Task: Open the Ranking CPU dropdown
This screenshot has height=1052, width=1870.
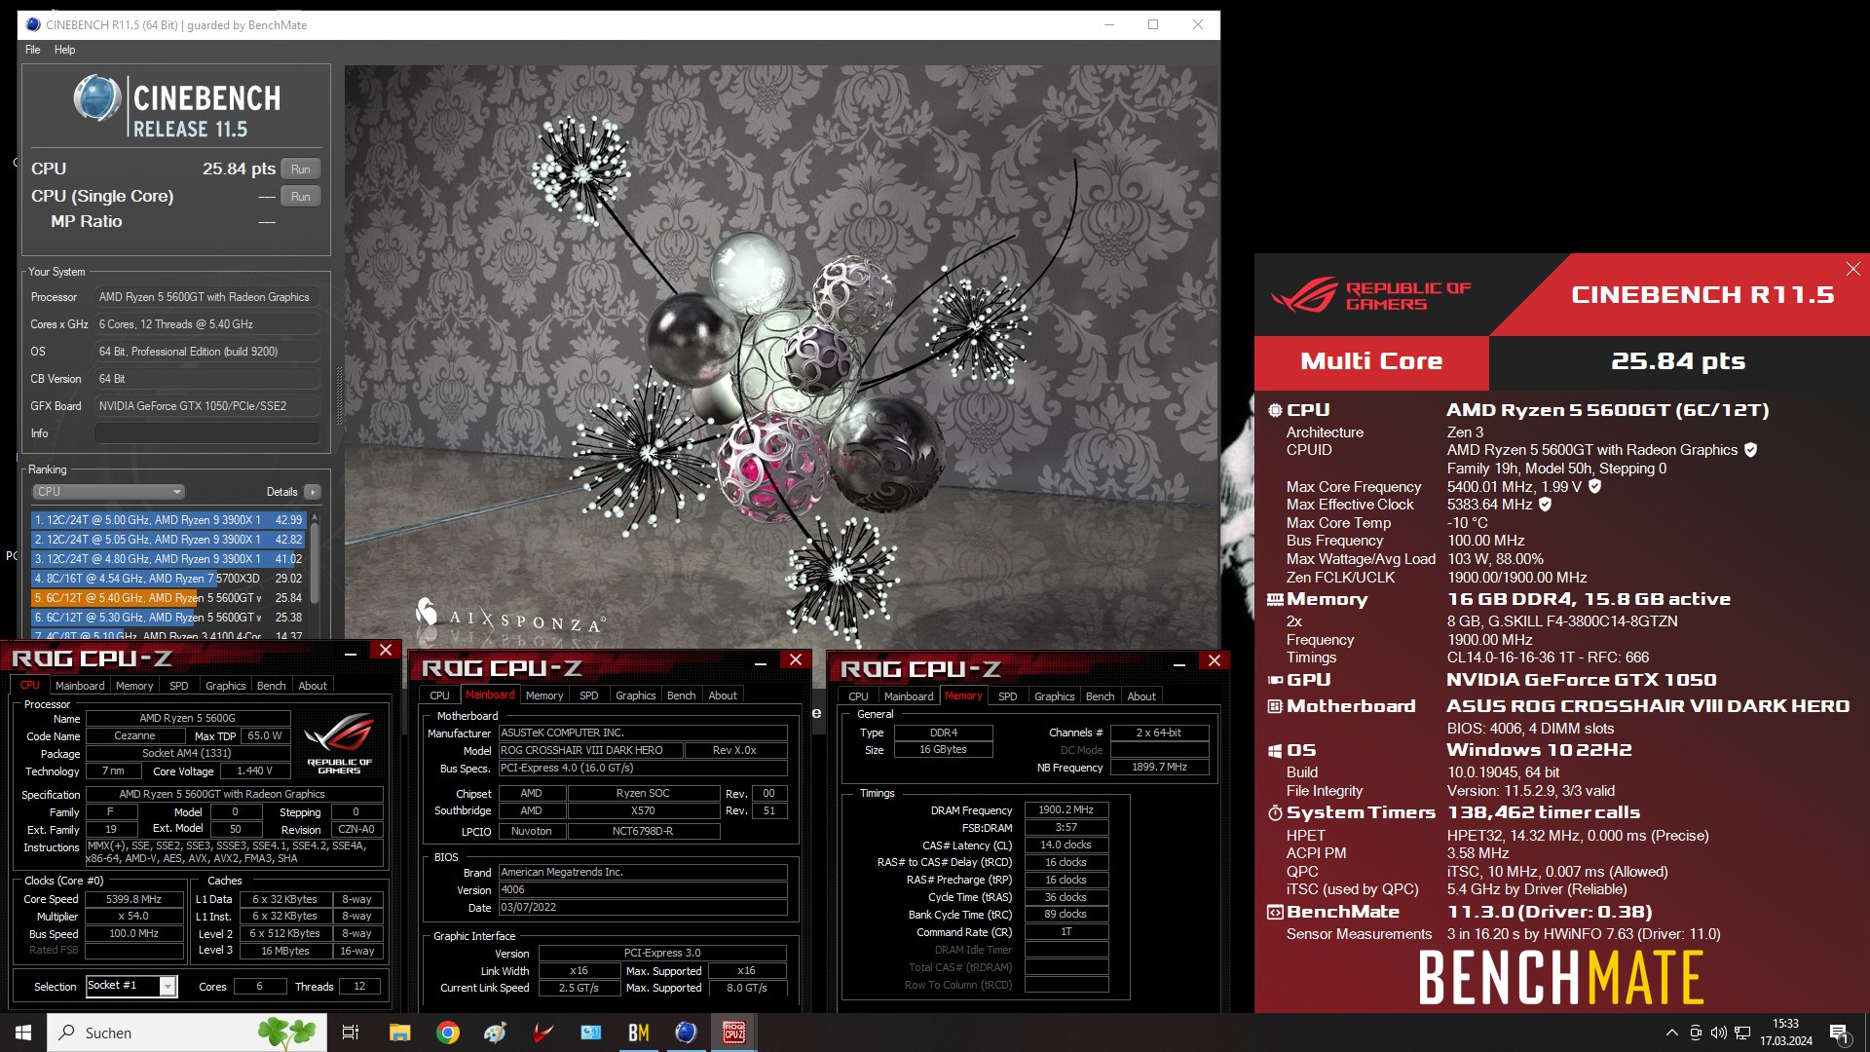Action: [108, 492]
